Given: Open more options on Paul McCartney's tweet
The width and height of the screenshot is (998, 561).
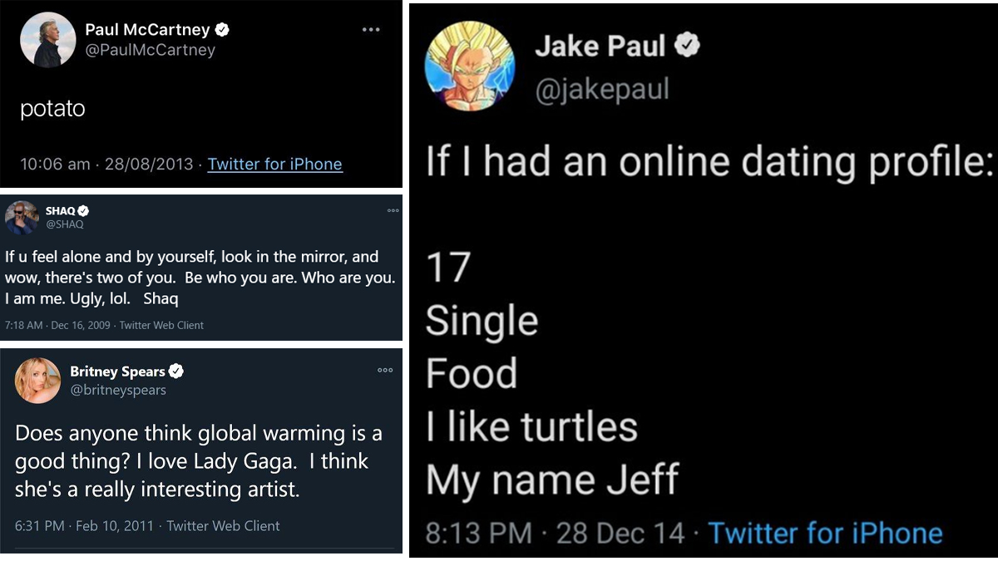Looking at the screenshot, I should [370, 30].
